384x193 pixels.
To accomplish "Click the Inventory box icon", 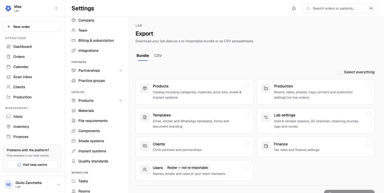I will [9, 127].
